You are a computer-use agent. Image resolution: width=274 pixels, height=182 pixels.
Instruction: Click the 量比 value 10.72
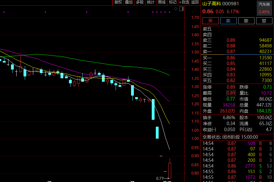coord(266,93)
